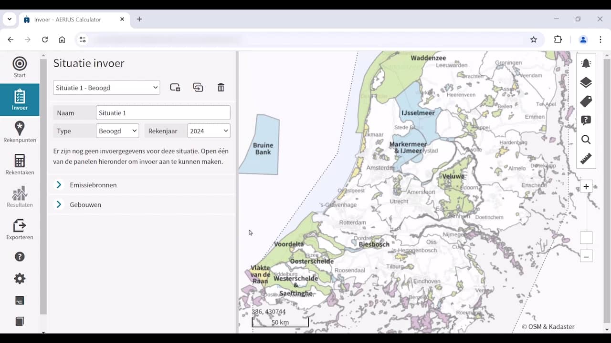Expand the Emissiebronnen panel
This screenshot has width=611, height=343.
[x=93, y=185]
